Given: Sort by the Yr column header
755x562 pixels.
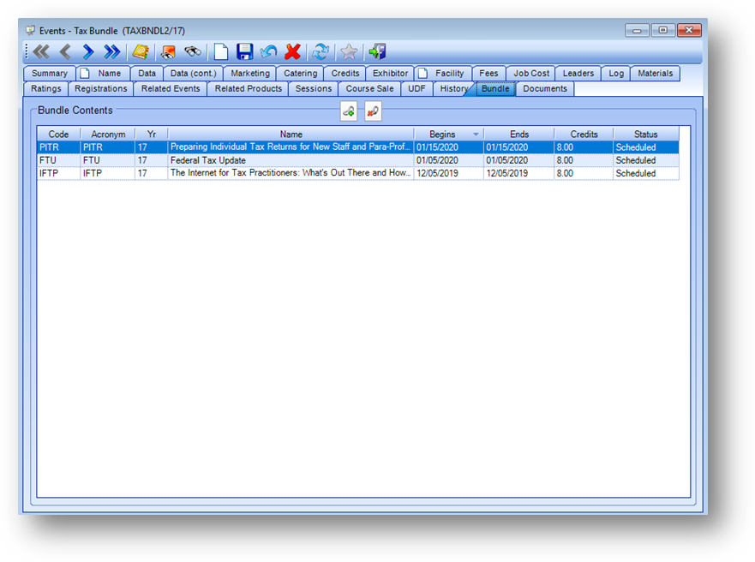Looking at the screenshot, I should pyautogui.click(x=151, y=135).
